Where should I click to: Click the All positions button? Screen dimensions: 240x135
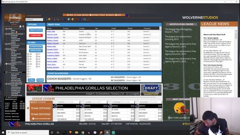click(x=31, y=80)
